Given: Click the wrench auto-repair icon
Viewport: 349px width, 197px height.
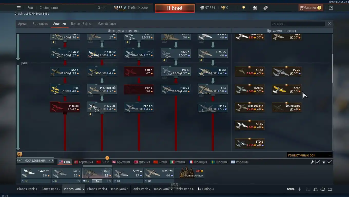Looking at the screenshot, I should pos(312,162).
